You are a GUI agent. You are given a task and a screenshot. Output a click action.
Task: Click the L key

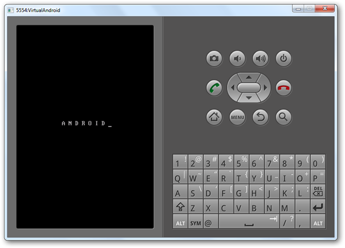coord(302,191)
